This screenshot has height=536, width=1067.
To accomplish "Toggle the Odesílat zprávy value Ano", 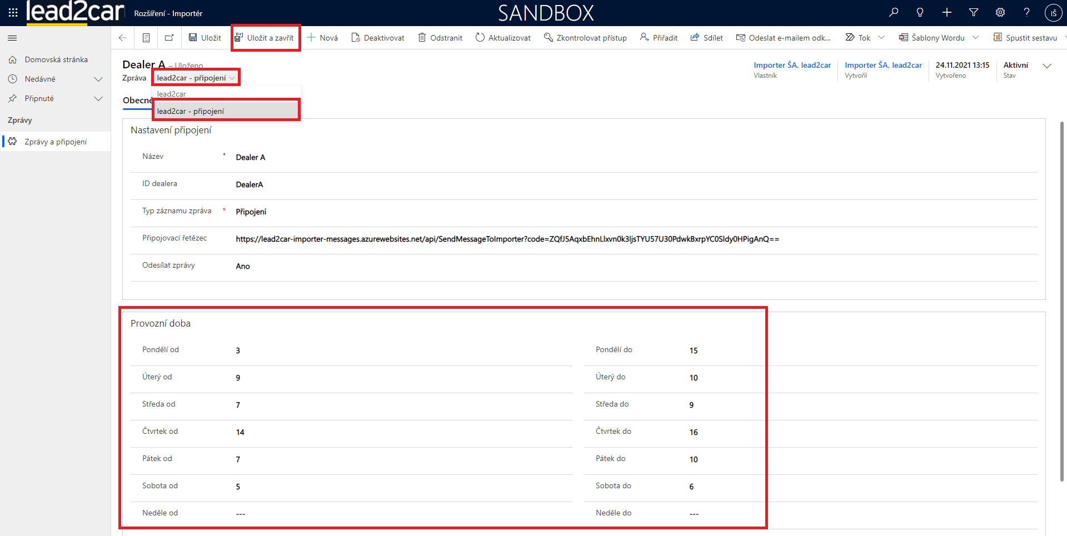I will pyautogui.click(x=243, y=267).
